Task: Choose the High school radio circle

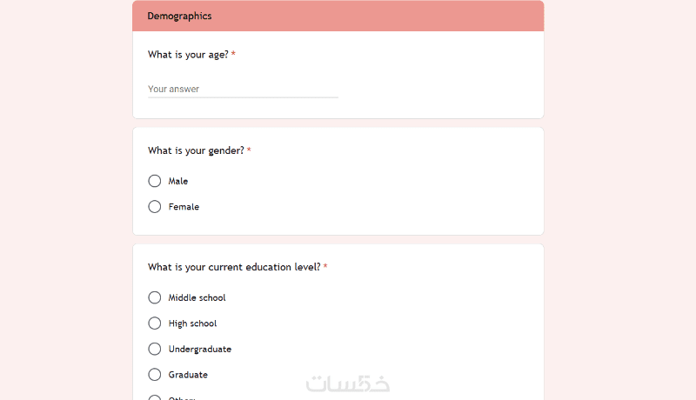Action: click(155, 323)
